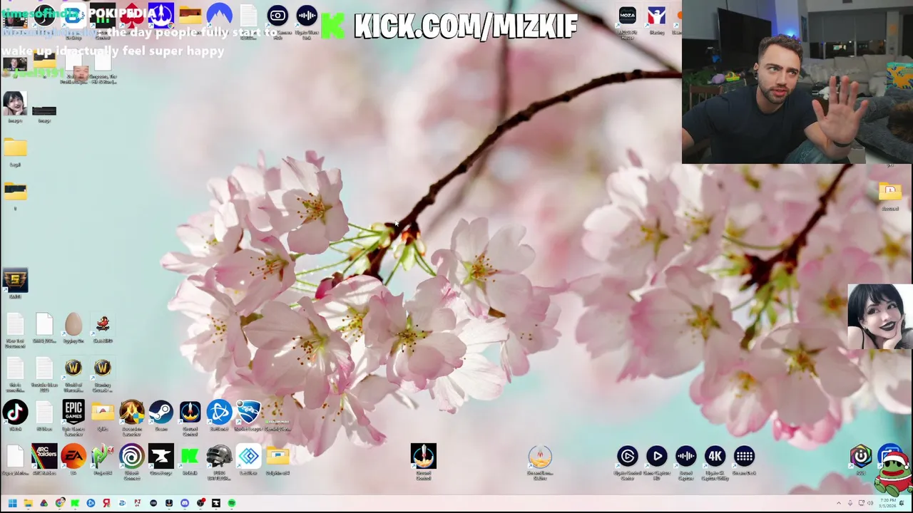The image size is (913, 513).
Task: Open the clock and date flyout
Action: [x=887, y=503]
